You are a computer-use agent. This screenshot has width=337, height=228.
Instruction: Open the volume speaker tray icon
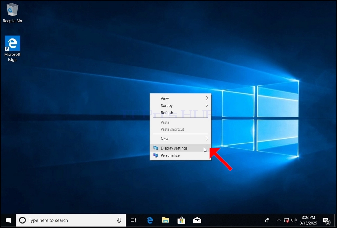294,220
